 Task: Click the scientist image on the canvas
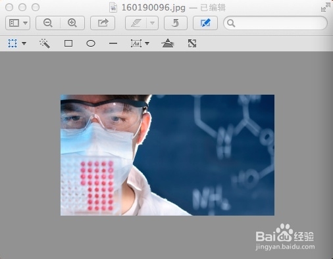click(167, 155)
